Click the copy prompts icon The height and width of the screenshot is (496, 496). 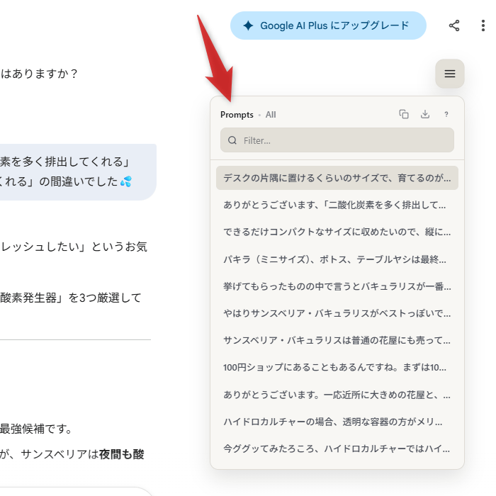coord(404,114)
